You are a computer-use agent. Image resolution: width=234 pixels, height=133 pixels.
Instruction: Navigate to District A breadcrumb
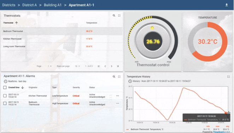coord(30,5)
